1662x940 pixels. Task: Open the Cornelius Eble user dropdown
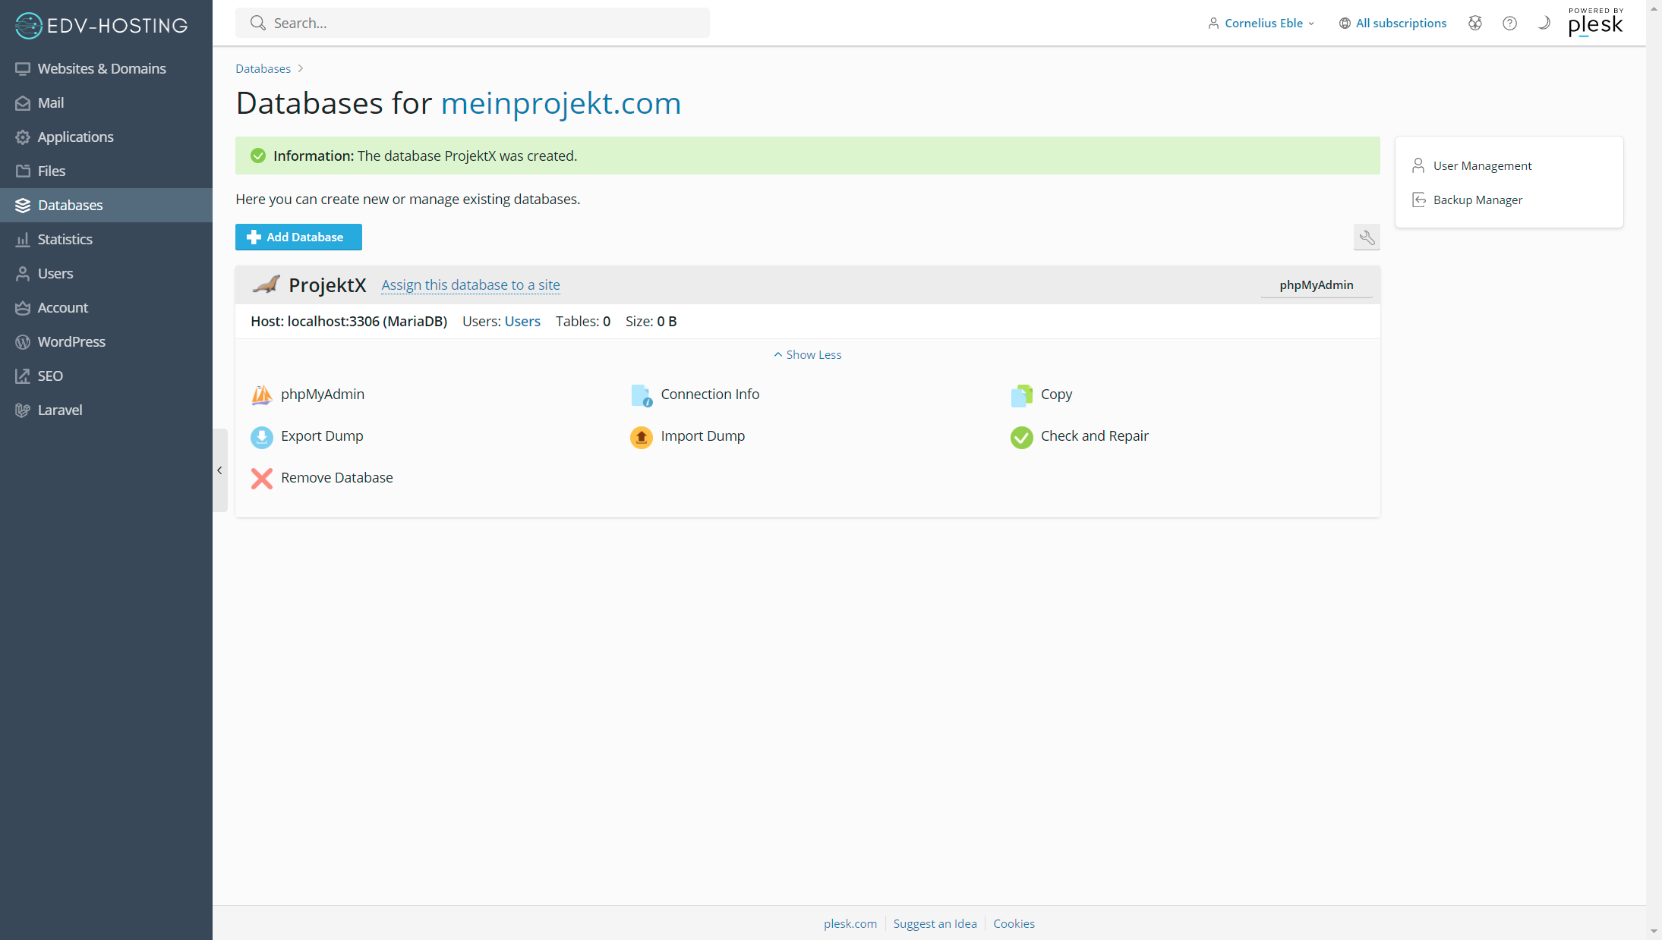tap(1261, 24)
